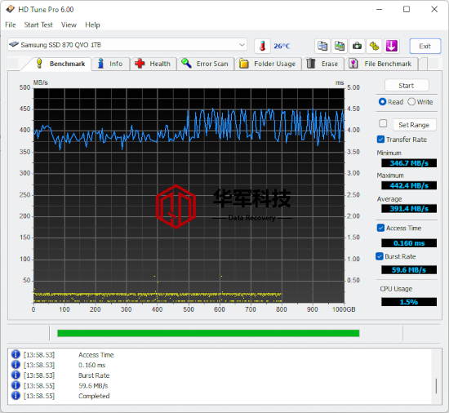Open the options gear icon

tap(374, 46)
